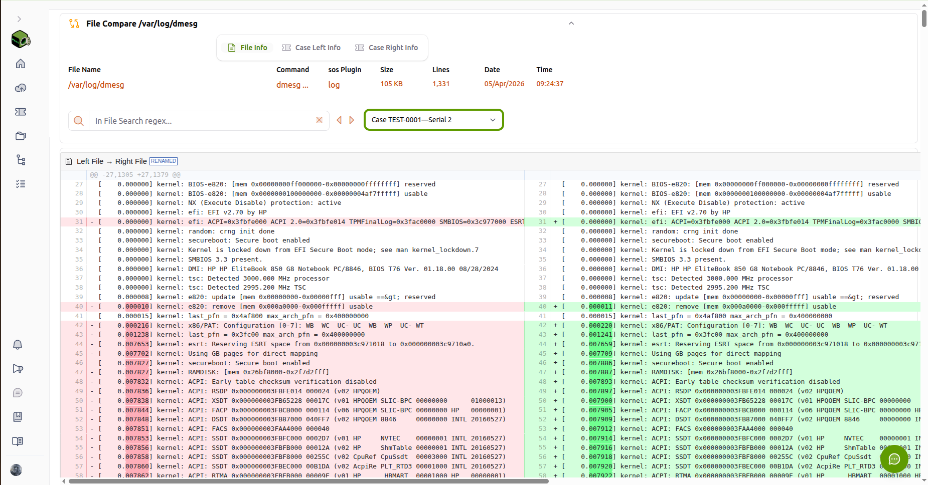Open the cloud upload section
928x485 pixels.
[20, 88]
